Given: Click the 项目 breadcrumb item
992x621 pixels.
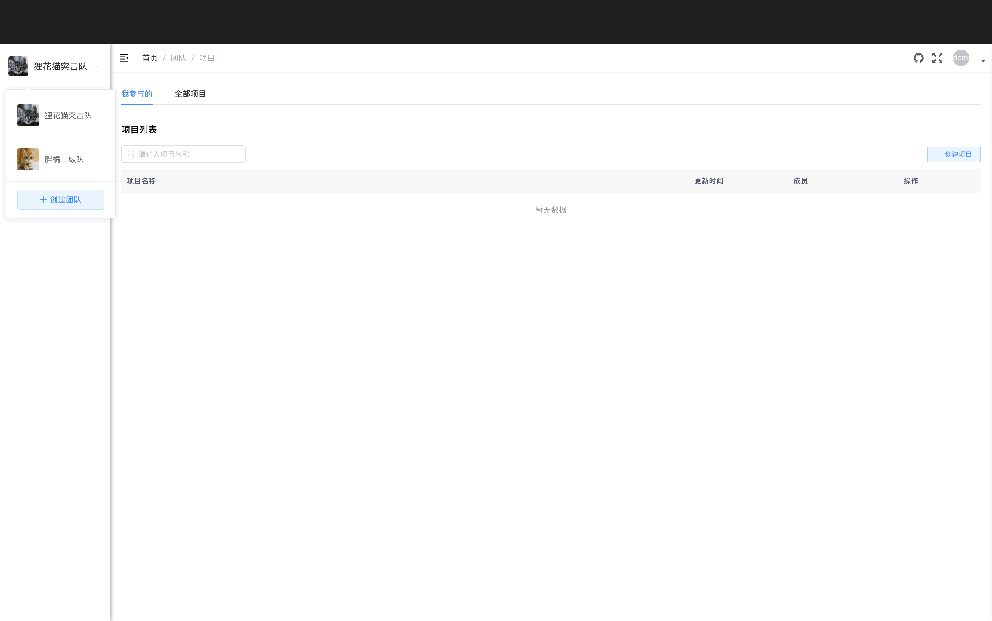Looking at the screenshot, I should [207, 58].
